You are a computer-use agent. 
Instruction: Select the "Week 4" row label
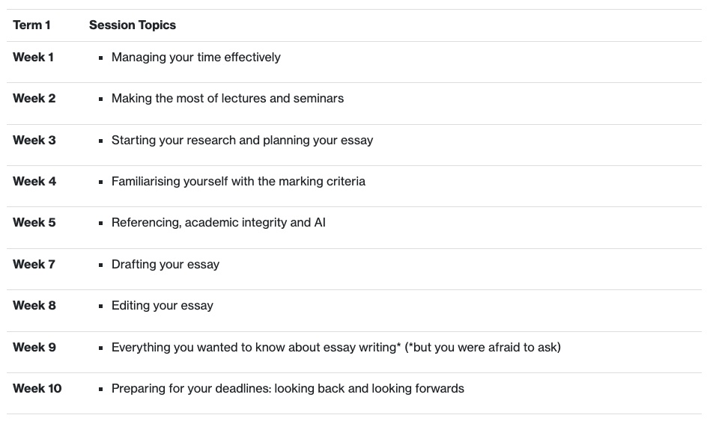tap(34, 182)
